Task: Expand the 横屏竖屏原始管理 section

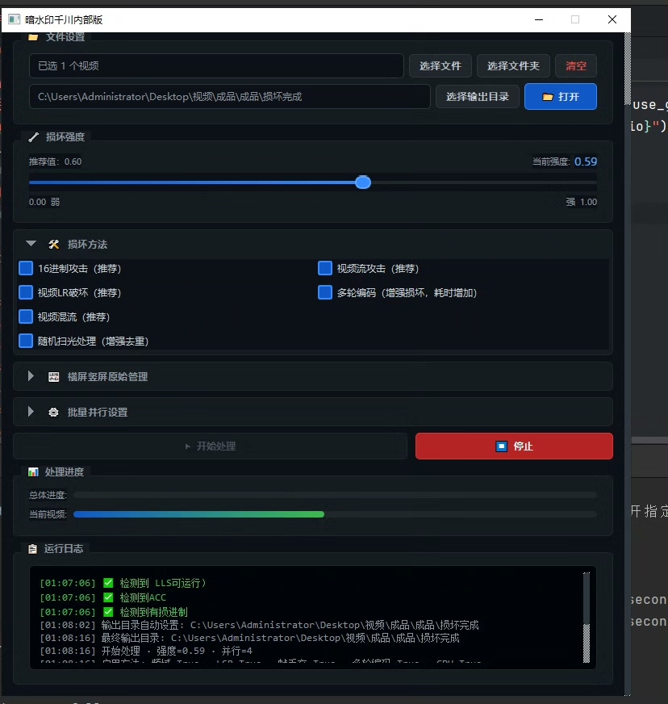Action: [31, 376]
